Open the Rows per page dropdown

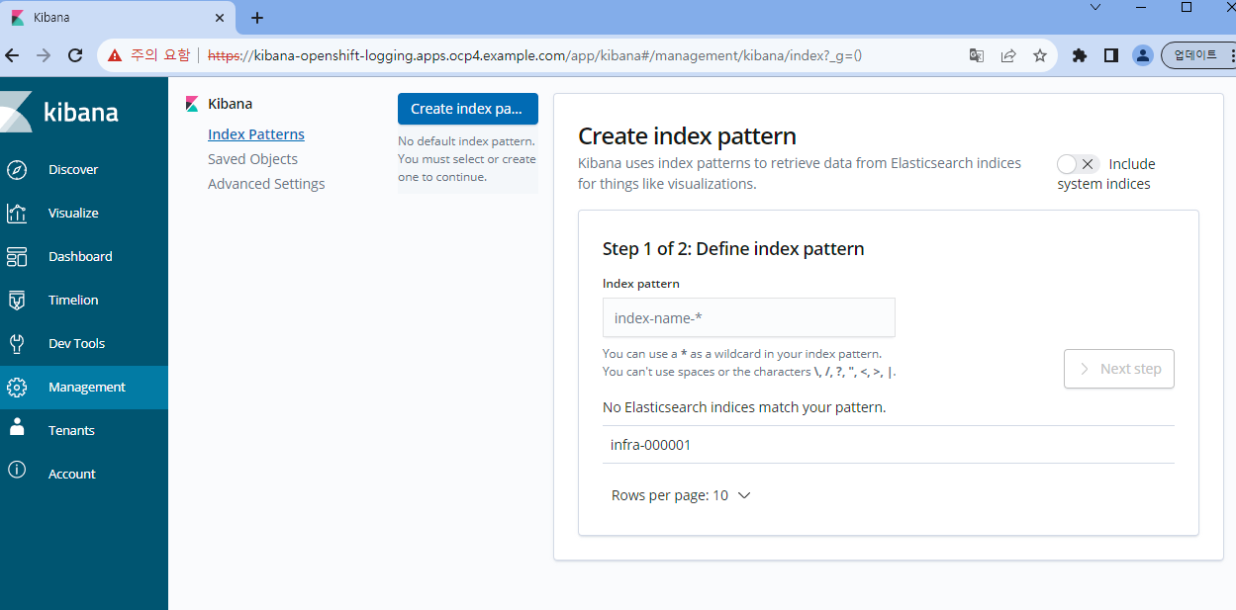coord(682,494)
